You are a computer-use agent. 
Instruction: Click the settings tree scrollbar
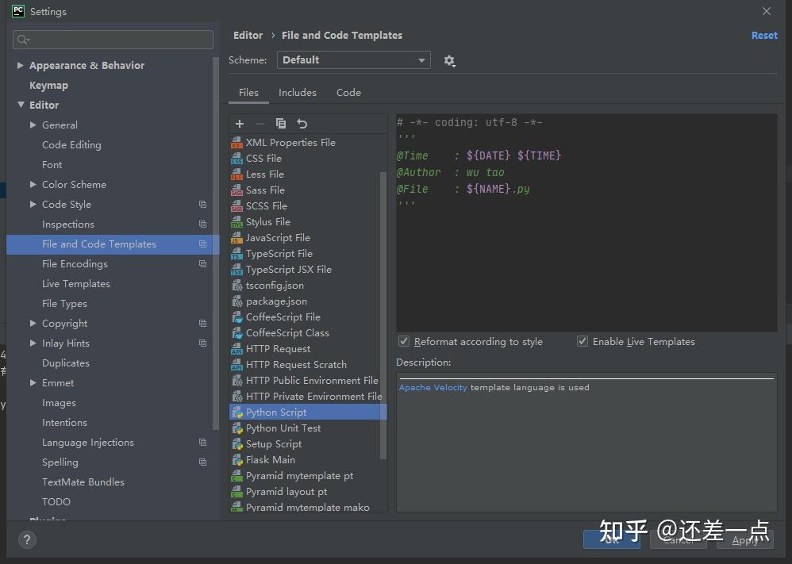[216, 243]
